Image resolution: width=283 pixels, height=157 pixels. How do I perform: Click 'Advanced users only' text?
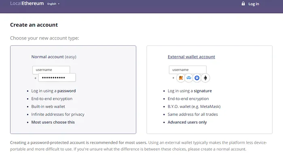point(187,122)
